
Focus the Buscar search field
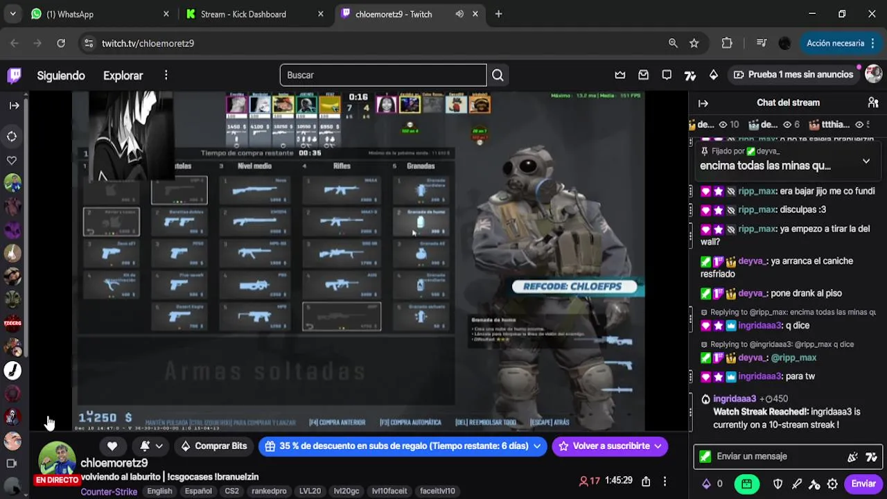(383, 75)
